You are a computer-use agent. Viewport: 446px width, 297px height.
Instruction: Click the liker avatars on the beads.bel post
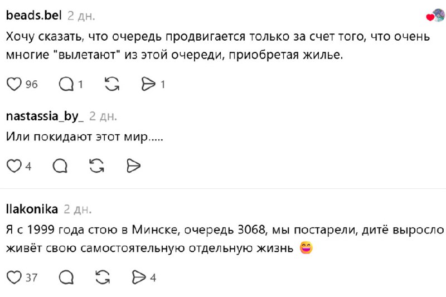click(435, 16)
